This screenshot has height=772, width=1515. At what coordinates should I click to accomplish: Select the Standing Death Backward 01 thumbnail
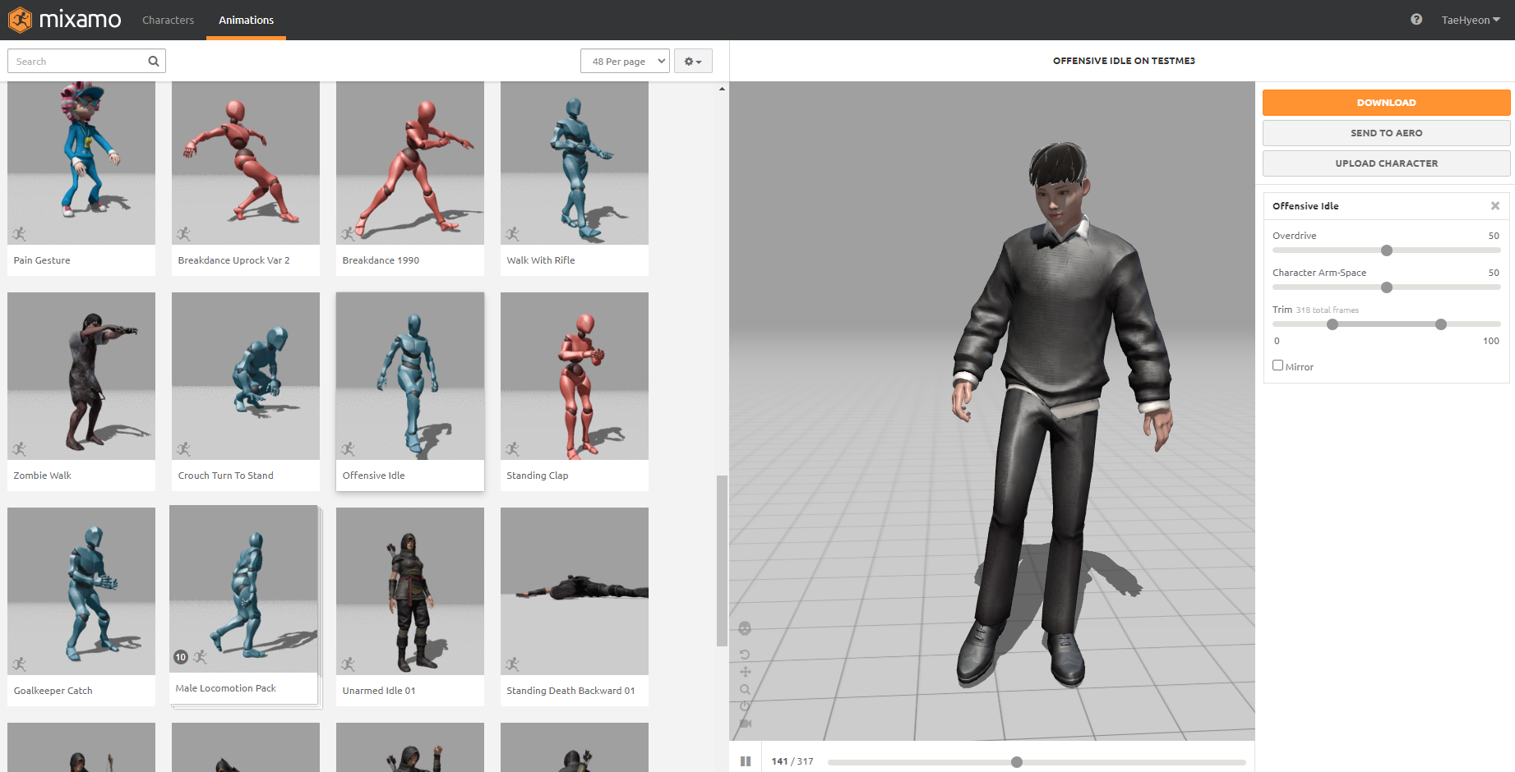575,591
